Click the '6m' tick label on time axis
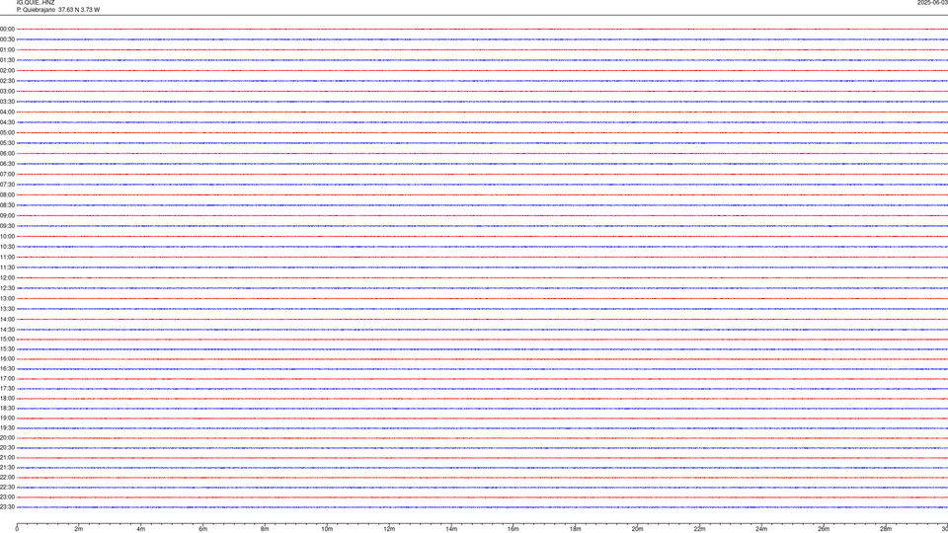948x533 pixels. point(203,529)
